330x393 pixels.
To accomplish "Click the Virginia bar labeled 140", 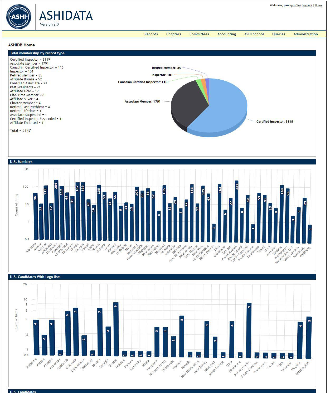I will 282,214.
